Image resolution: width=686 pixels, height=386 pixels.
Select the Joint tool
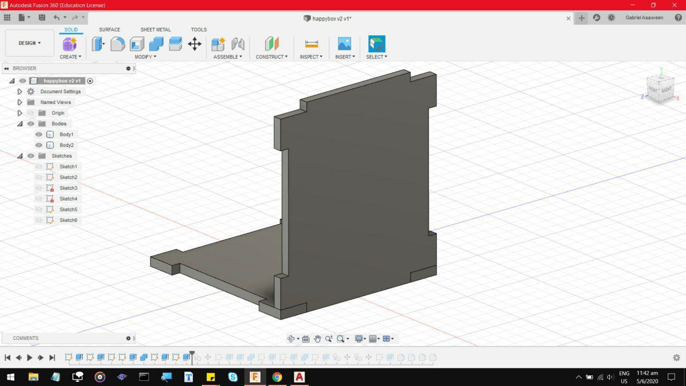tap(237, 44)
